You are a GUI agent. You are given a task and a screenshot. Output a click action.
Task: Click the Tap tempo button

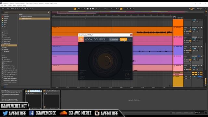pyautogui.click(x=8, y=9)
